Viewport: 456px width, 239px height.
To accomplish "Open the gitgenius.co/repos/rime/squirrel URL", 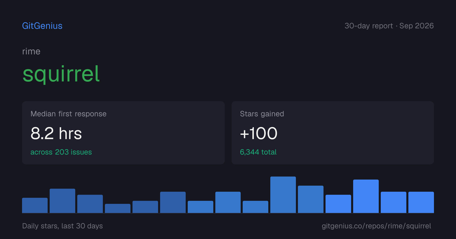I will tap(376, 226).
